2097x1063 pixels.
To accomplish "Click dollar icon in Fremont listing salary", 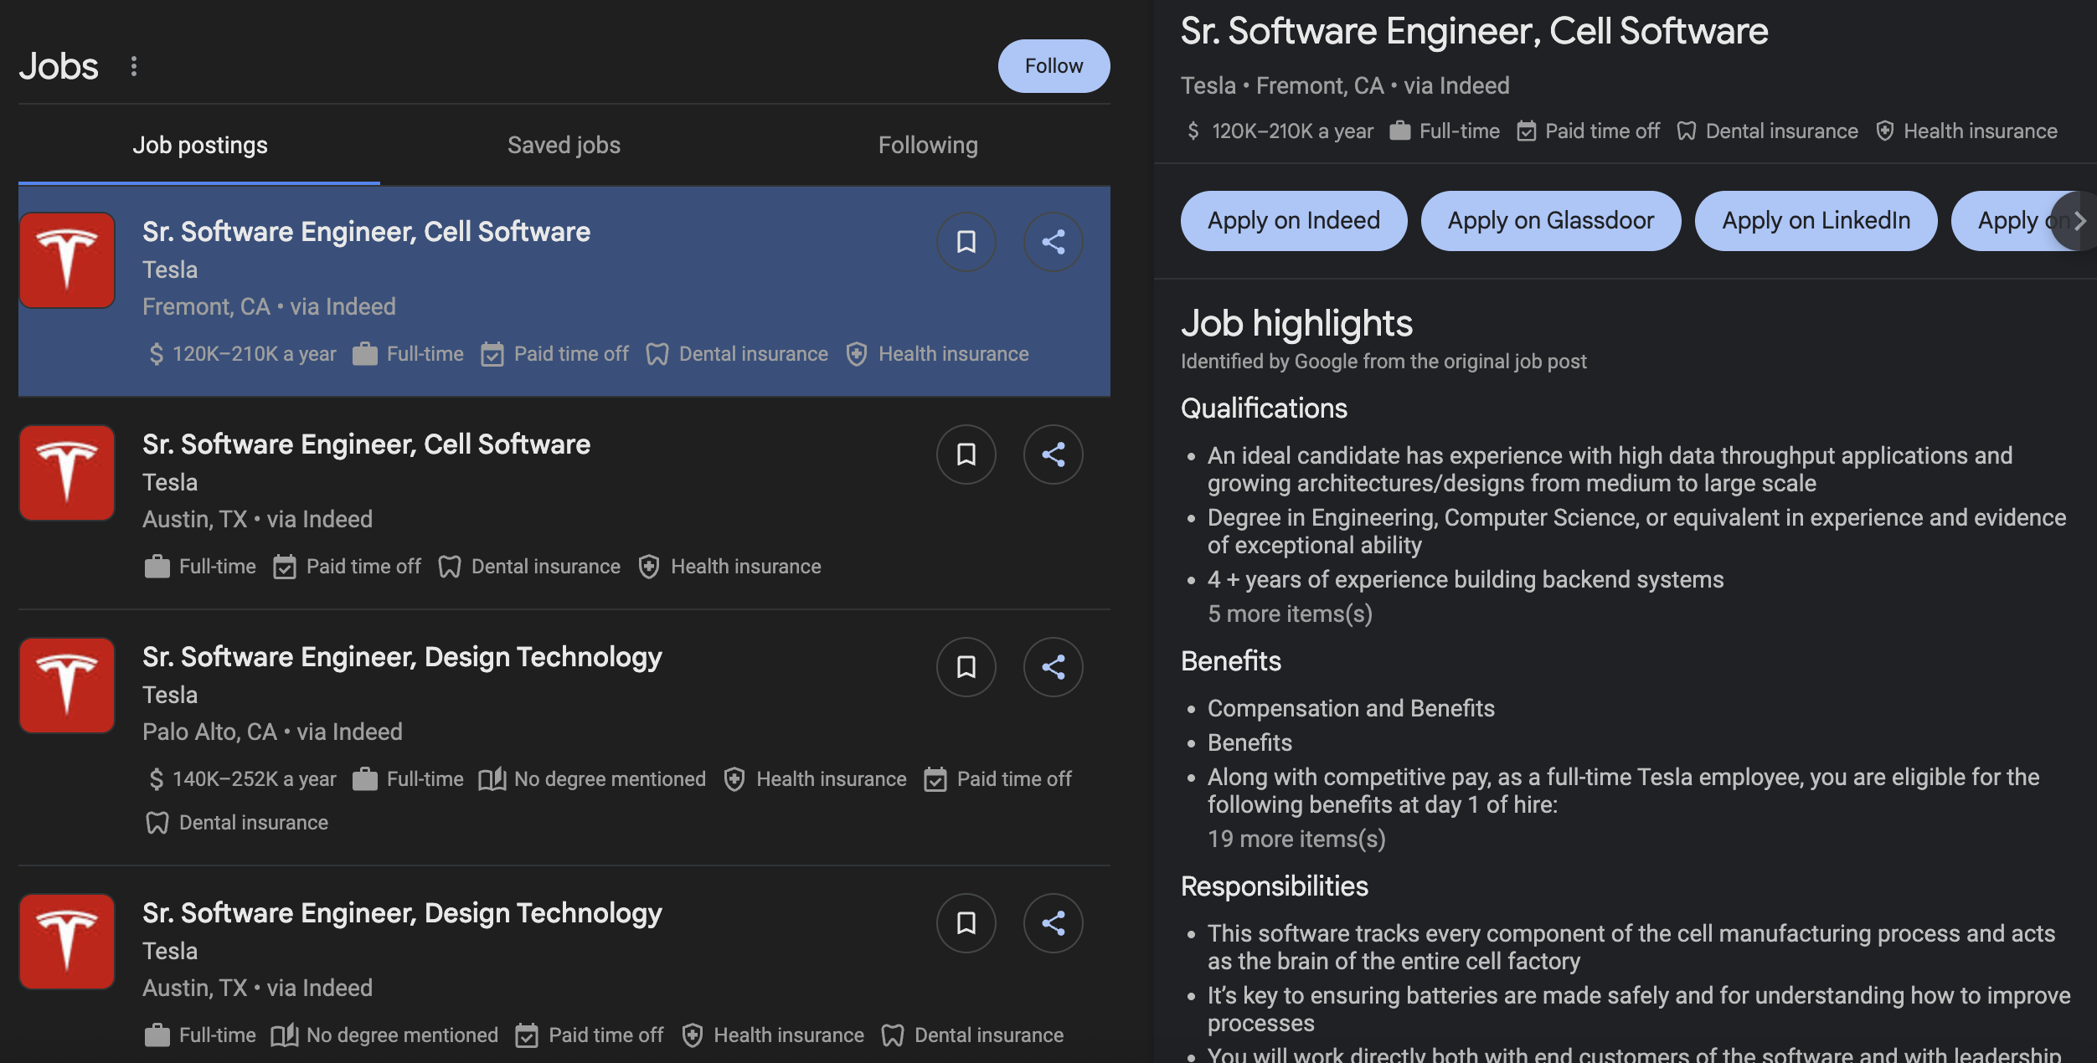I will pyautogui.click(x=156, y=354).
